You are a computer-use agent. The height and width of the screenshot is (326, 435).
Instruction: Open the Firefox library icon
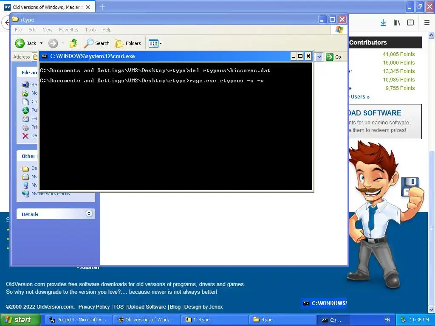[x=397, y=23]
